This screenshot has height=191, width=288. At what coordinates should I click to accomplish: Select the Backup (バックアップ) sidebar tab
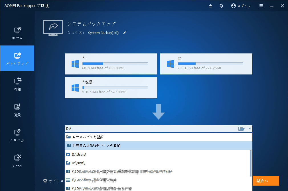pyautogui.click(x=17, y=58)
